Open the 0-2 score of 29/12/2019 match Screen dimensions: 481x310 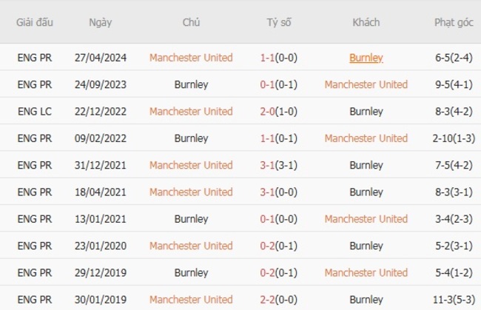[x=279, y=273]
